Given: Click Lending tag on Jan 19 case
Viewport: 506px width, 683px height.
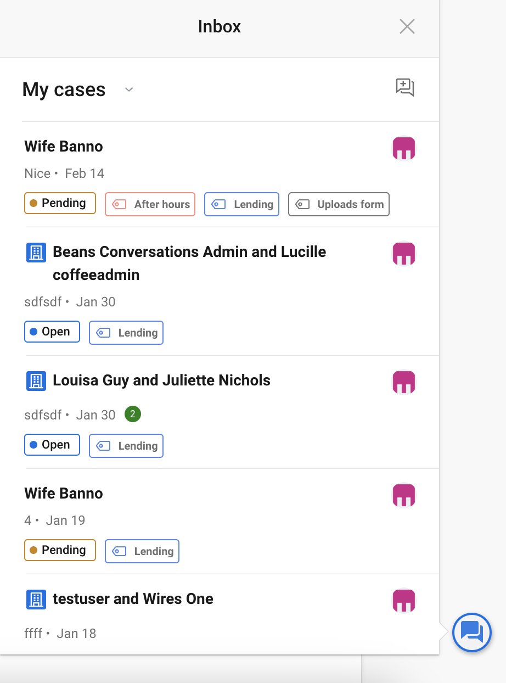Looking at the screenshot, I should click(x=142, y=551).
